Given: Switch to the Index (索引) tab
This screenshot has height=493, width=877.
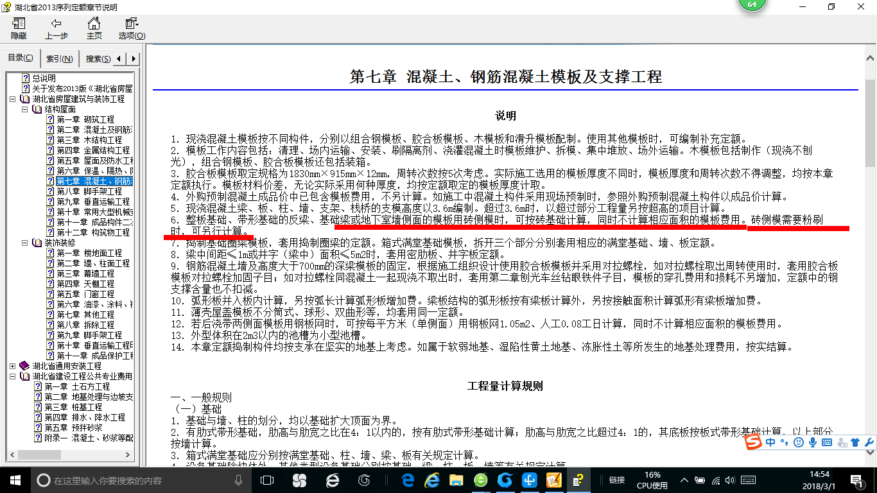Looking at the screenshot, I should tap(59, 59).
